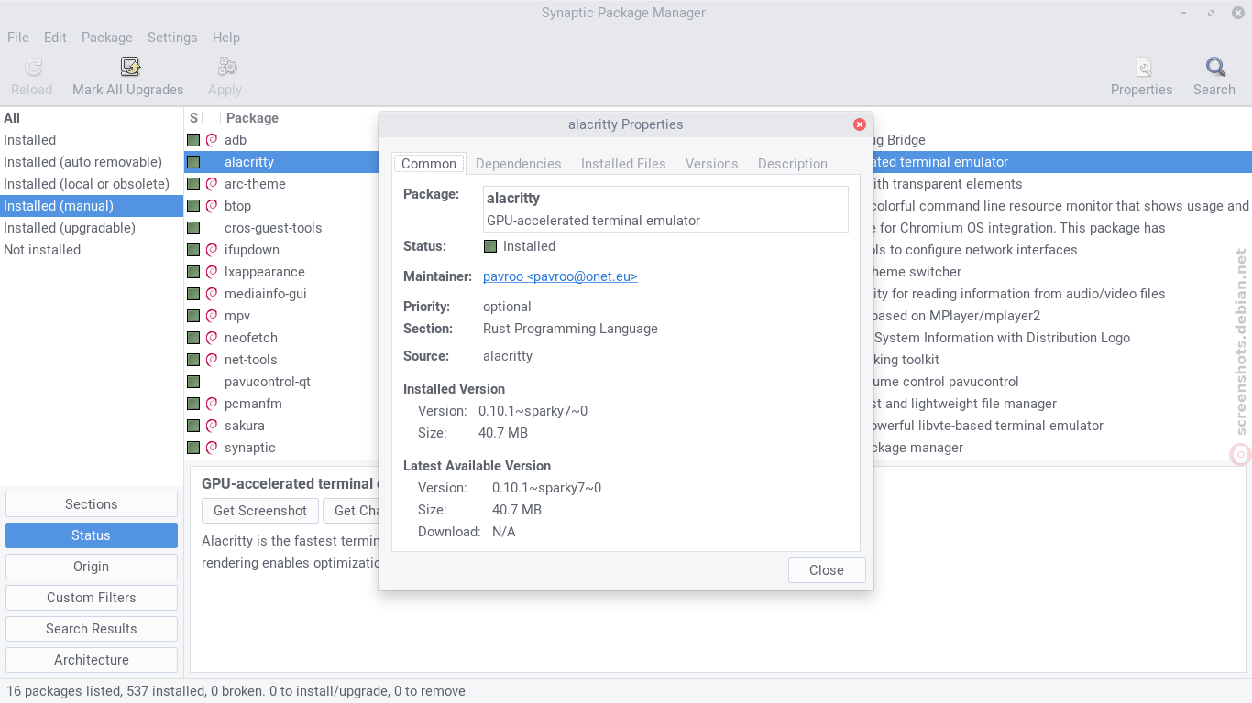Click the Origin filter button
This screenshot has width=1252, height=703.
[x=92, y=567]
